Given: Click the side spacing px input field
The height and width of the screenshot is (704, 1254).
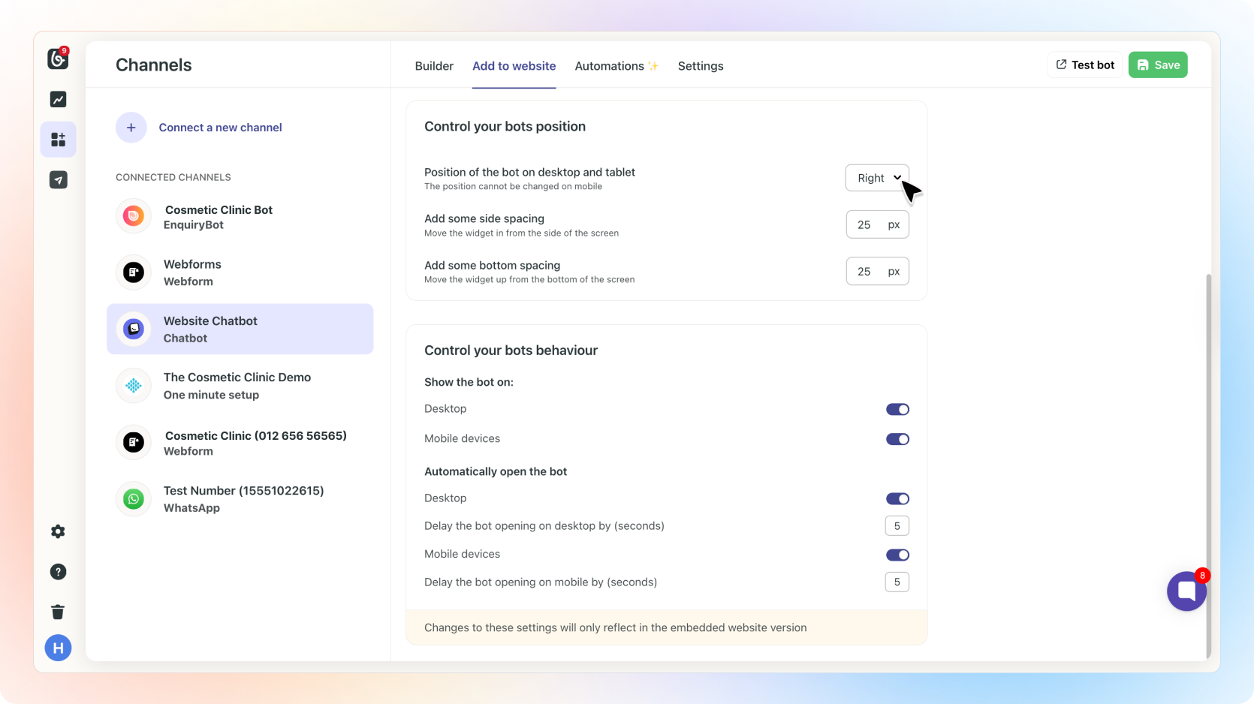Looking at the screenshot, I should (x=877, y=224).
